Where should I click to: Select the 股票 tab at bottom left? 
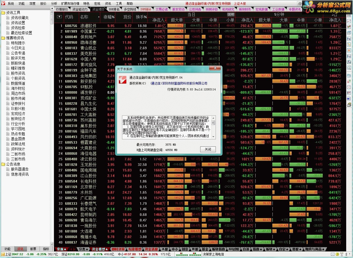[33, 249]
